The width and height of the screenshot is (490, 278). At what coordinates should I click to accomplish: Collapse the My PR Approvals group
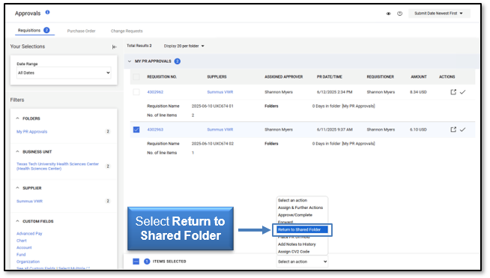(x=130, y=61)
